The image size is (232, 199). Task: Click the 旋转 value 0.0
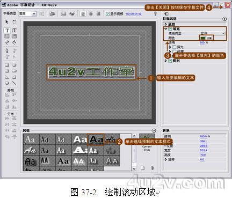(x=202, y=159)
